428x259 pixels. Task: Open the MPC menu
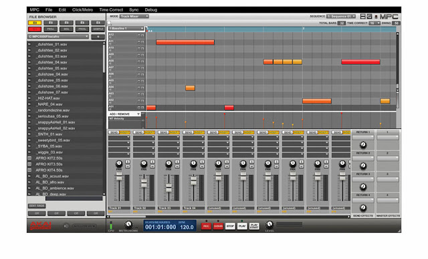(34, 10)
